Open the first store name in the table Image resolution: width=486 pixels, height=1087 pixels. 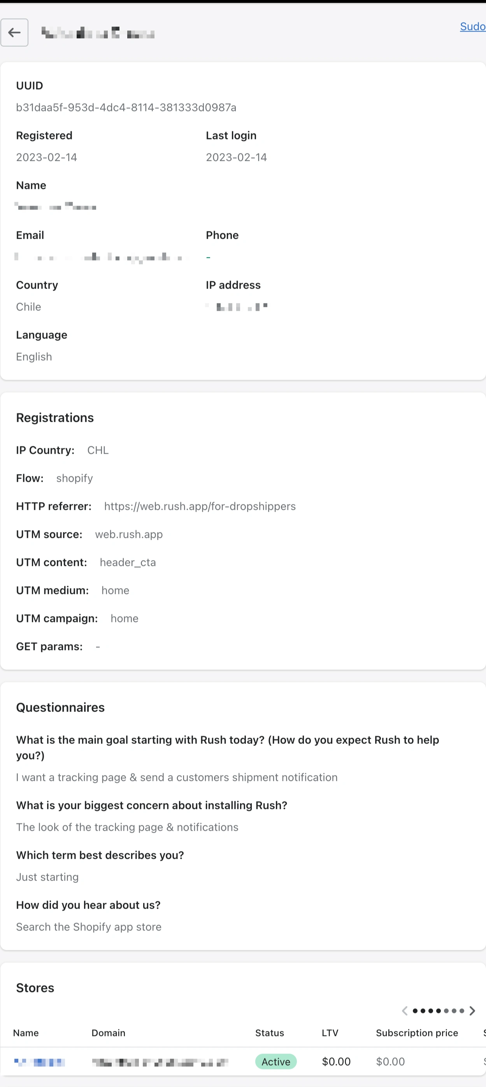pyautogui.click(x=39, y=1062)
